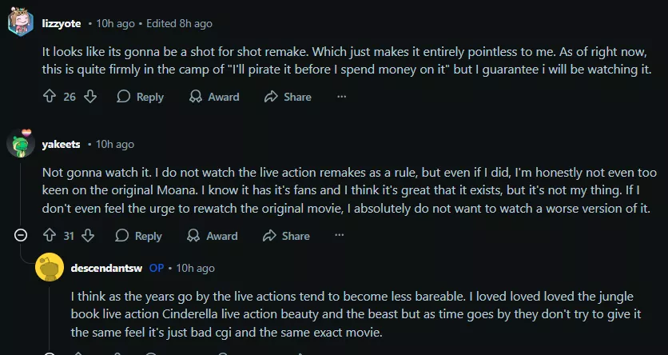
Task: Click the 10h ago timestamp on descendantsw's reply
Action: (x=195, y=268)
